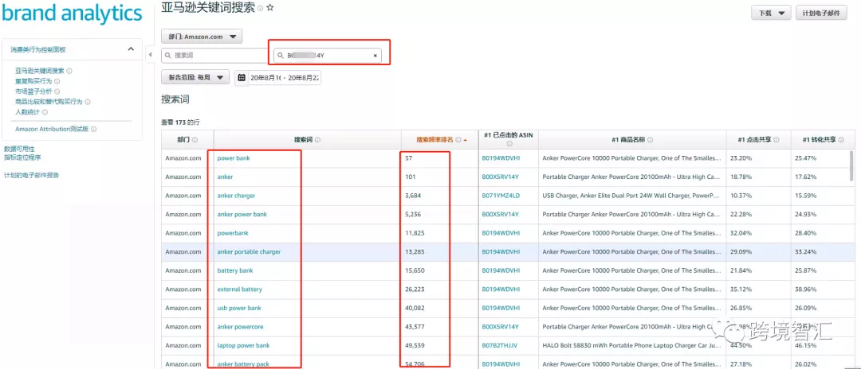Collapse sidebar with the left arrow handle
Viewport: 861px width, 369px height.
pyautogui.click(x=151, y=54)
